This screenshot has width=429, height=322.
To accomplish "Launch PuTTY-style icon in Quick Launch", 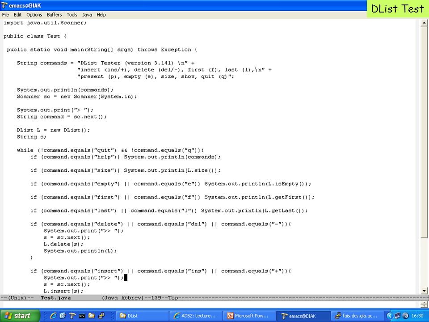I will [x=101, y=316].
